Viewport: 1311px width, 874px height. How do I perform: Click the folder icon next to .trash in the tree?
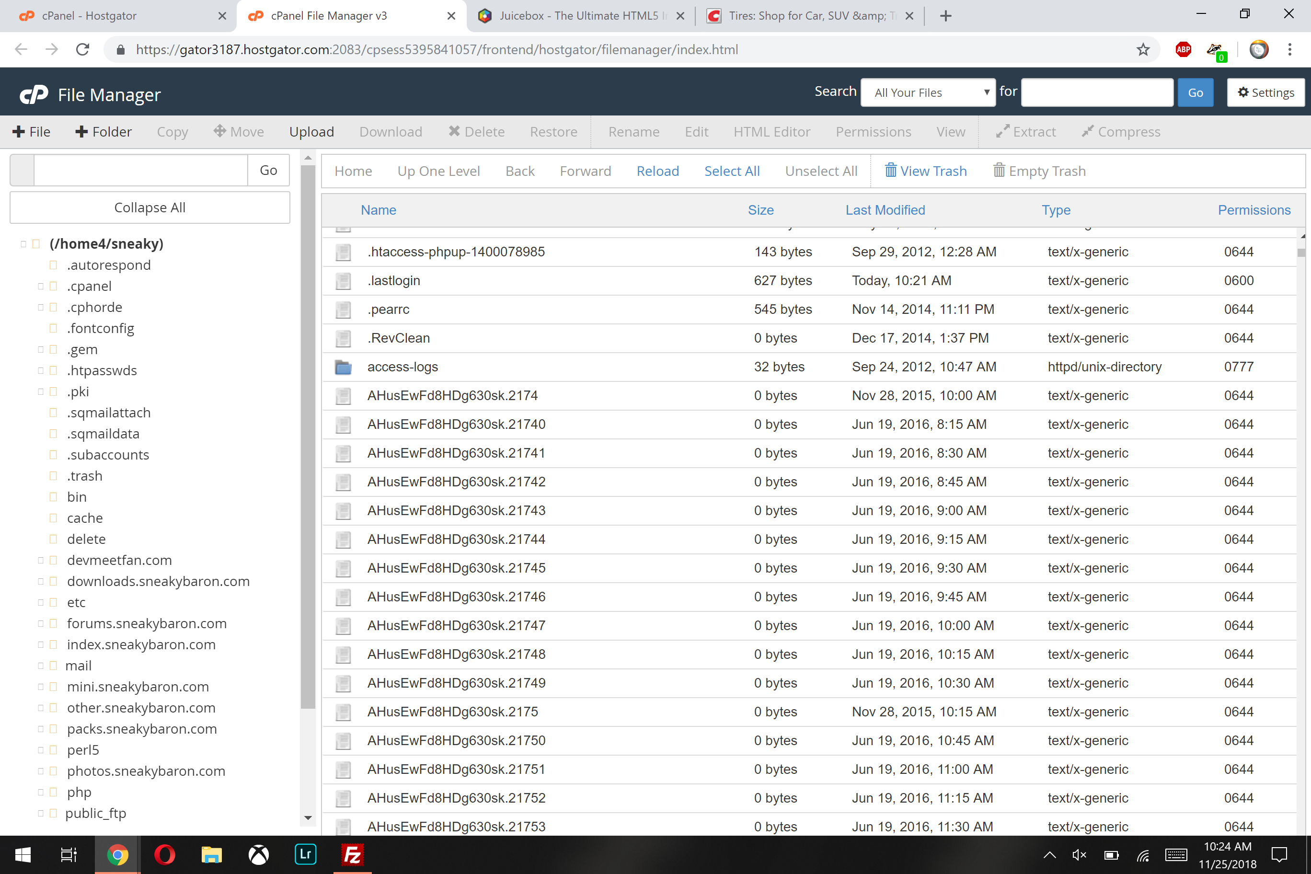click(x=54, y=476)
